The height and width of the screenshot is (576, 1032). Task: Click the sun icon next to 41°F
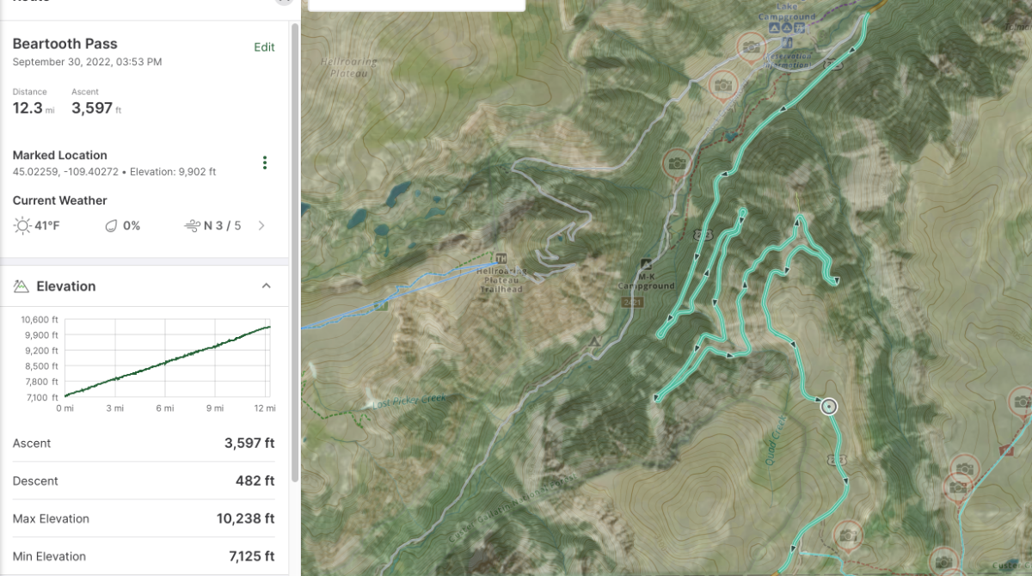pyautogui.click(x=21, y=226)
